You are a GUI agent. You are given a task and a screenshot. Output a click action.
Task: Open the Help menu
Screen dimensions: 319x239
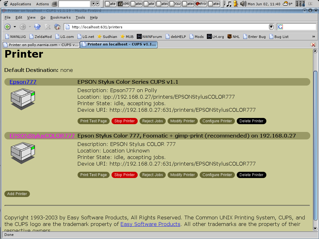pyautogui.click(x=94, y=17)
